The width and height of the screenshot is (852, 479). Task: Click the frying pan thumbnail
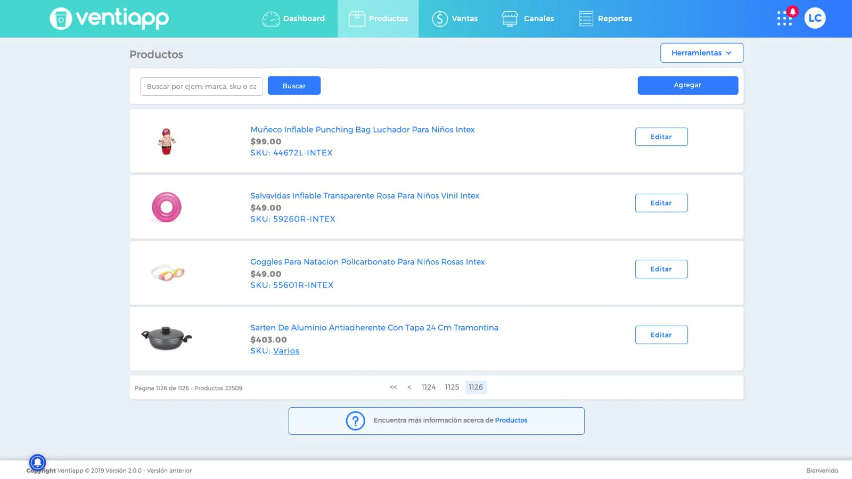(167, 338)
